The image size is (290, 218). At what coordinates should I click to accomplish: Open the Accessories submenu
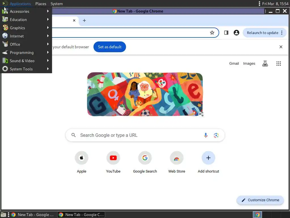(x=26, y=11)
